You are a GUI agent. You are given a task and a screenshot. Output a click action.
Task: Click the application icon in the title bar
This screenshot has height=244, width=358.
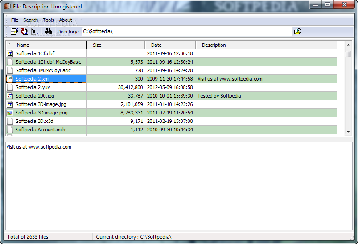[7, 6]
